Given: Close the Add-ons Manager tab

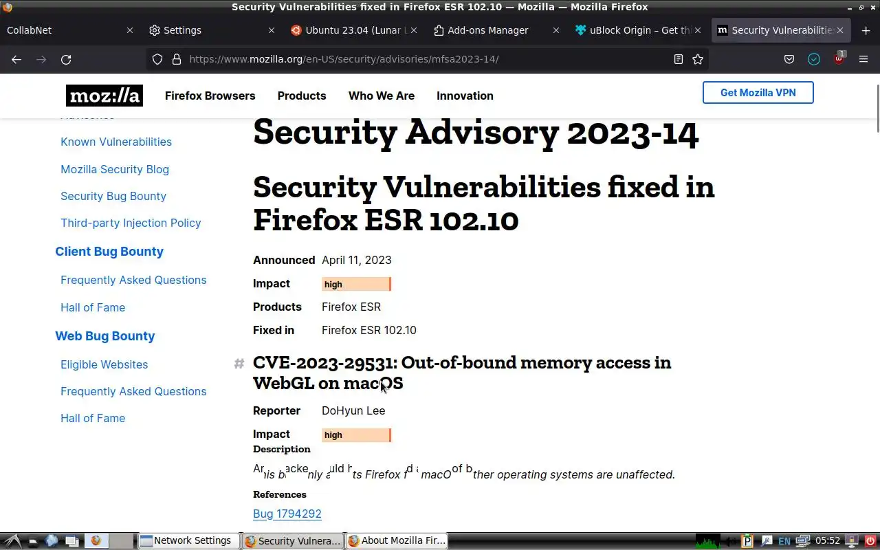Looking at the screenshot, I should point(555,30).
